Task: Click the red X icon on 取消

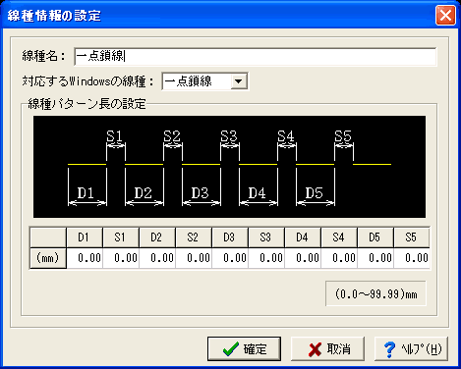Action: [x=315, y=349]
